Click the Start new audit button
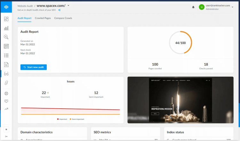The height and width of the screenshot is (141, 240). pos(34,67)
